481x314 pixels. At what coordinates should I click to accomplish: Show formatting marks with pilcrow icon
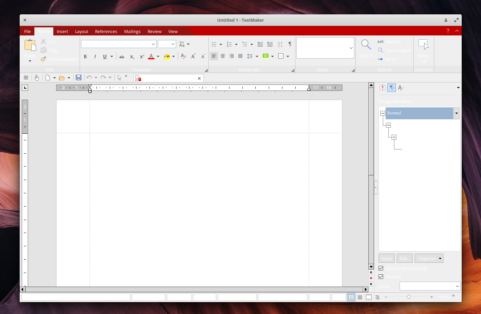[290, 44]
